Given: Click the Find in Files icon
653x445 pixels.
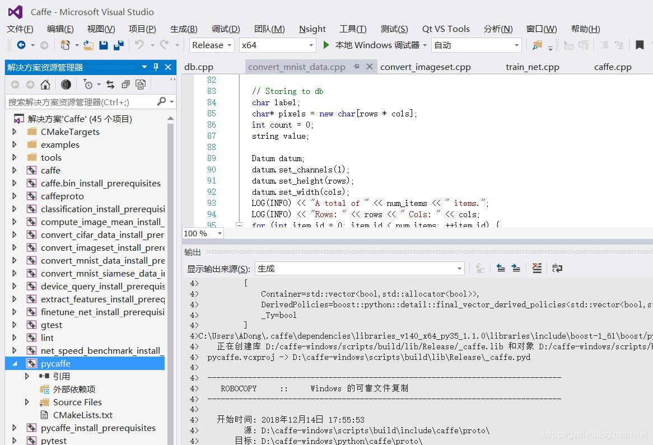Looking at the screenshot, I should 537,45.
